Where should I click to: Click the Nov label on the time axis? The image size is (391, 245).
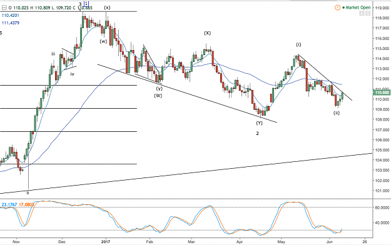(16, 242)
